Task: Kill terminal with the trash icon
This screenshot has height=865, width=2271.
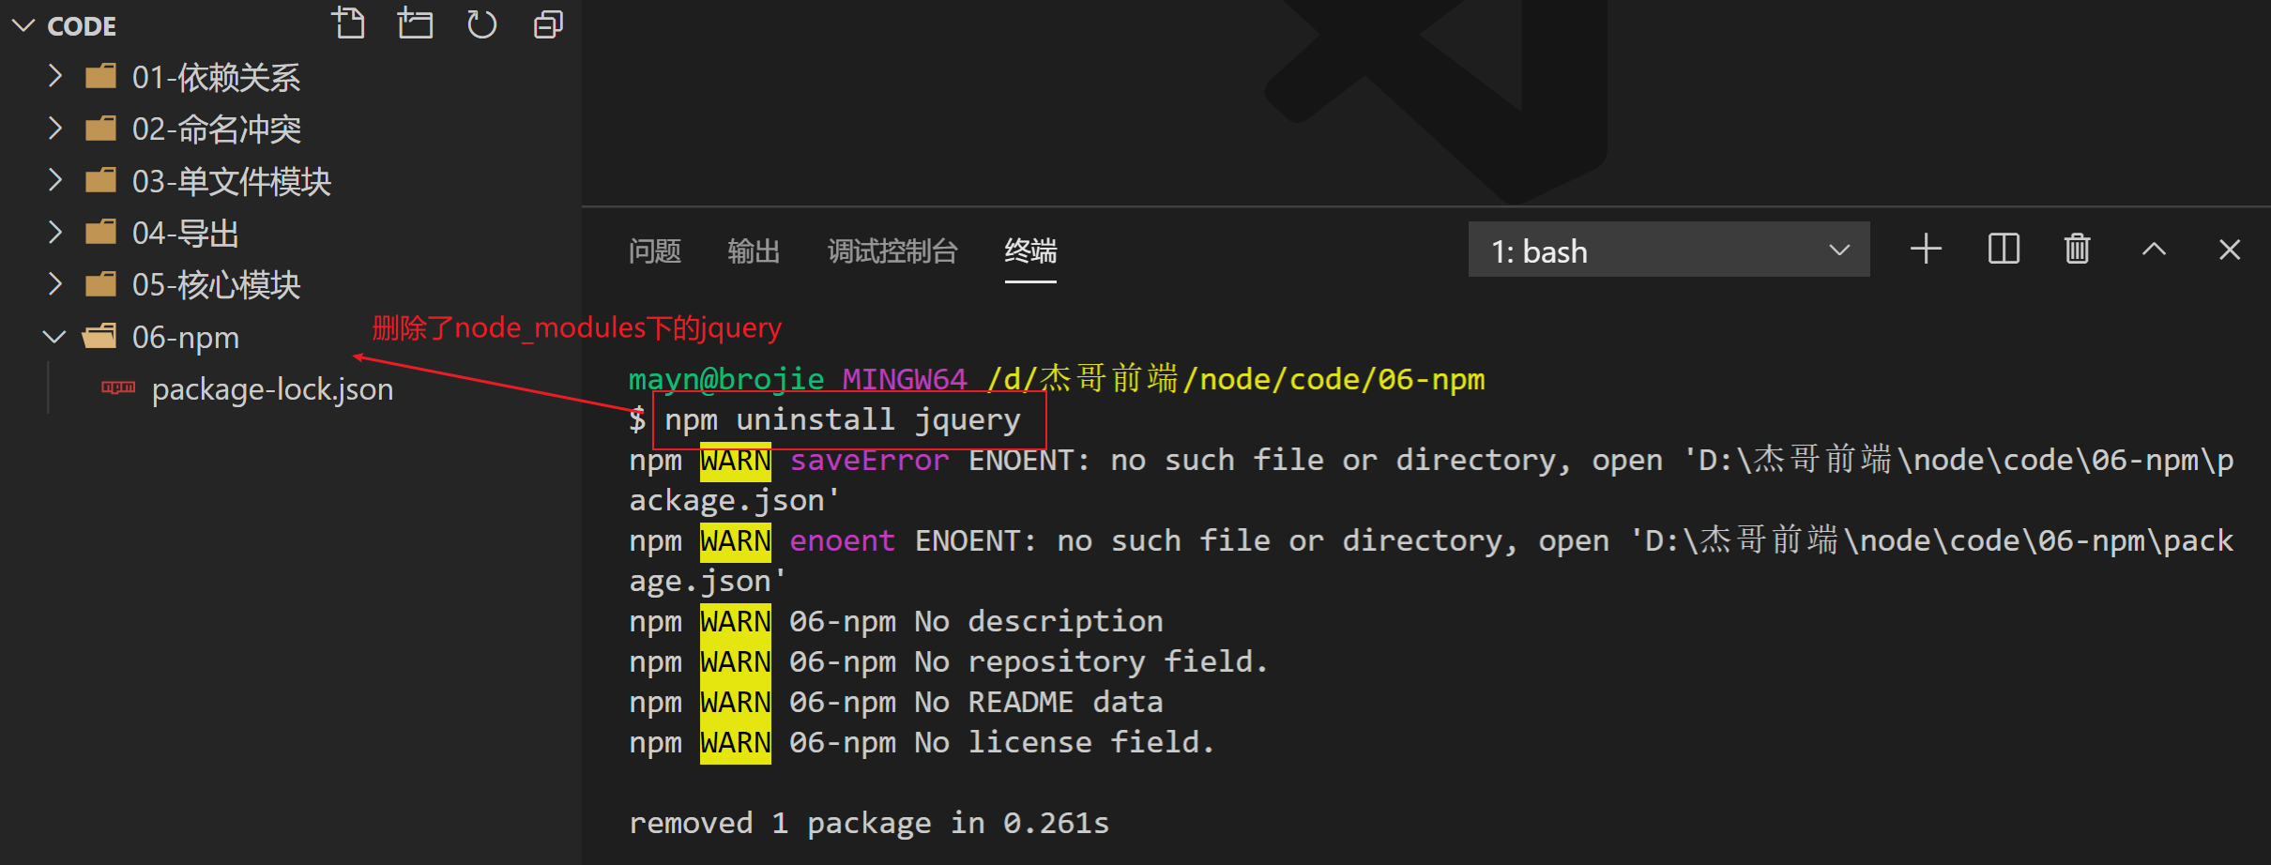Action: click(x=2077, y=249)
